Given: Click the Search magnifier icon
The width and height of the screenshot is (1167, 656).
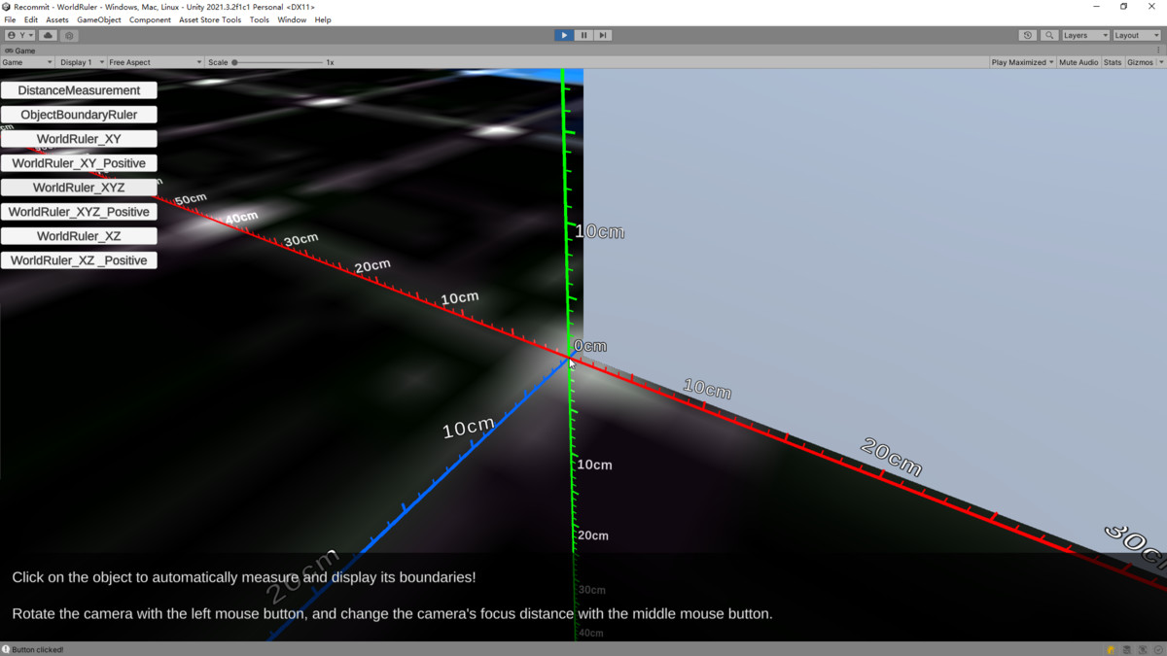Looking at the screenshot, I should [1049, 35].
